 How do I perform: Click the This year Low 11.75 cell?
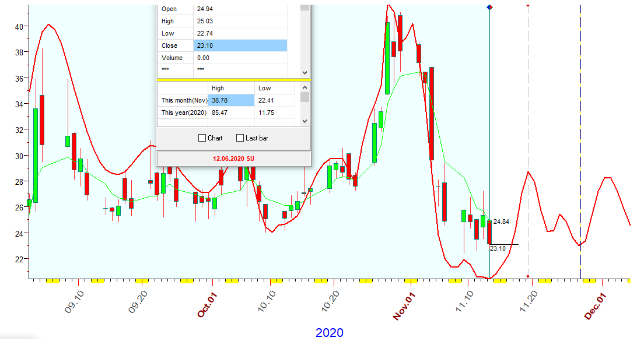coord(274,113)
